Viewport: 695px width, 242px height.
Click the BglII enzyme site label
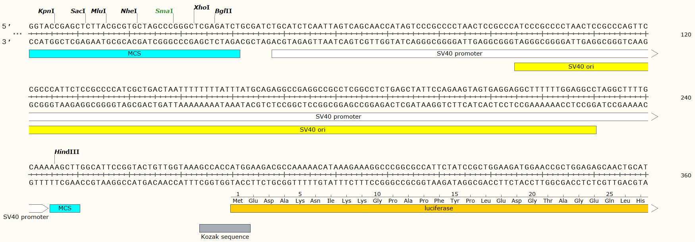click(x=223, y=11)
